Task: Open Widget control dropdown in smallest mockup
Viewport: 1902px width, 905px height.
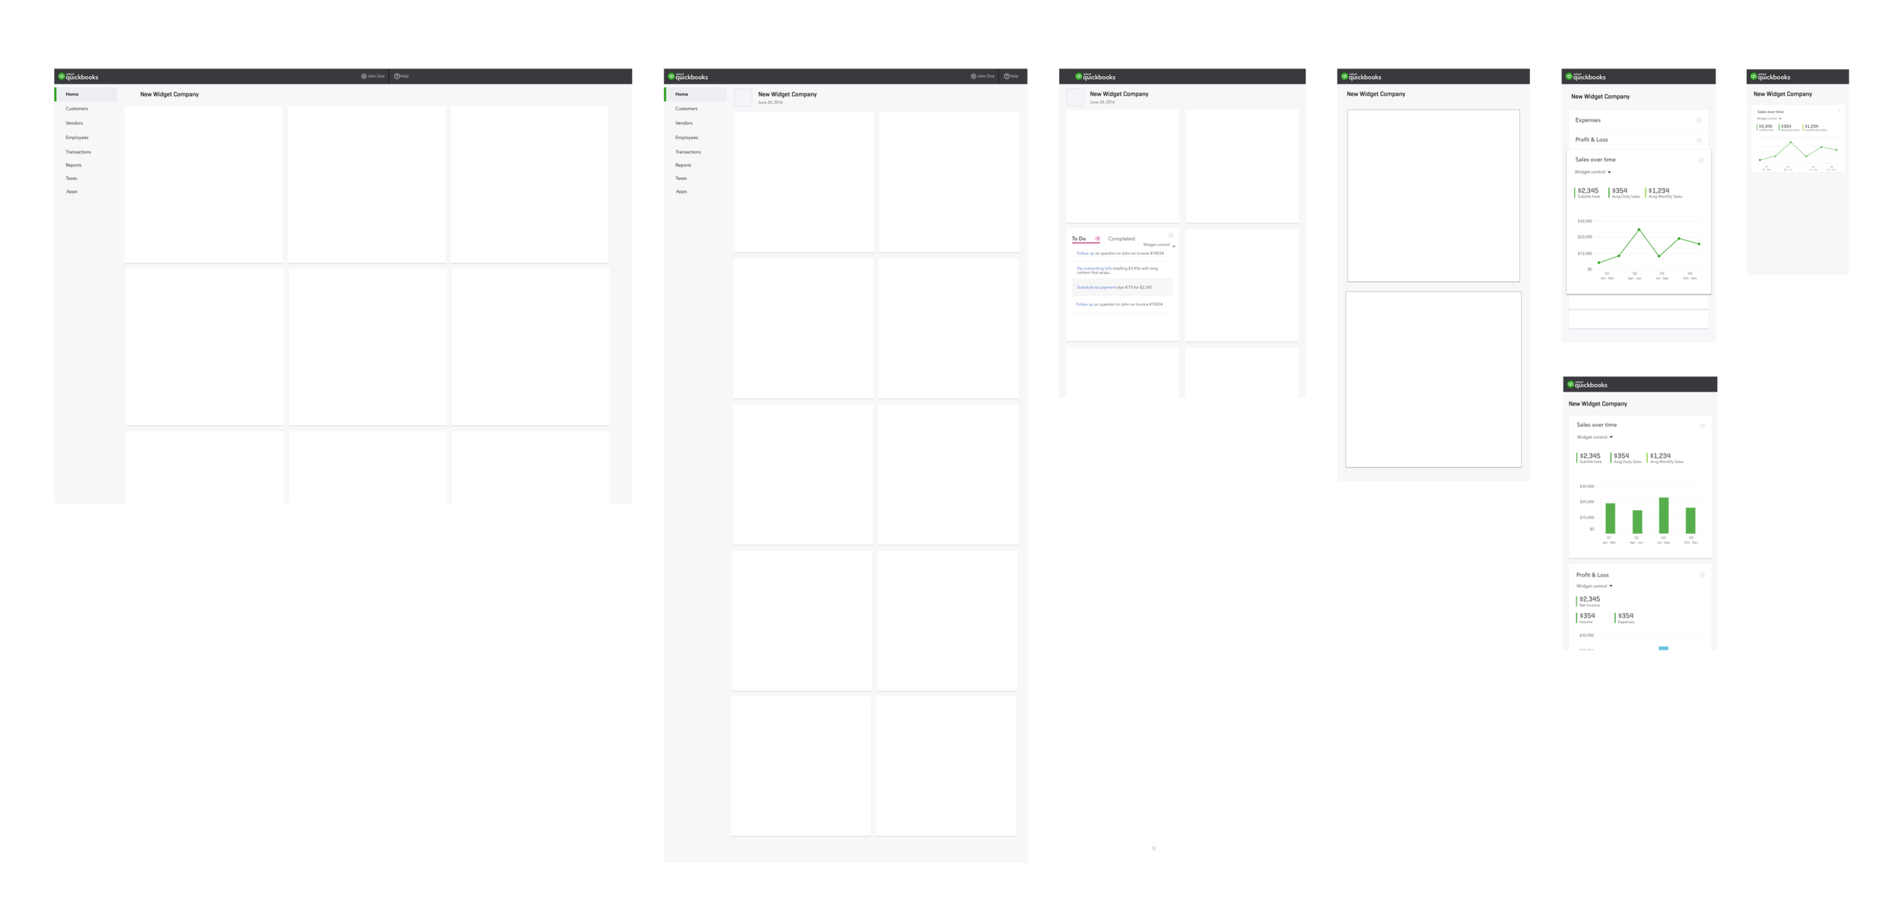Action: click(x=1769, y=119)
